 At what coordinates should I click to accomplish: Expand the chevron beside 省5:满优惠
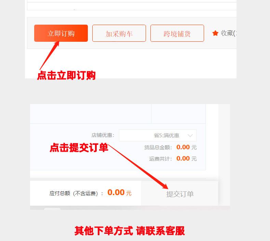[190, 136]
